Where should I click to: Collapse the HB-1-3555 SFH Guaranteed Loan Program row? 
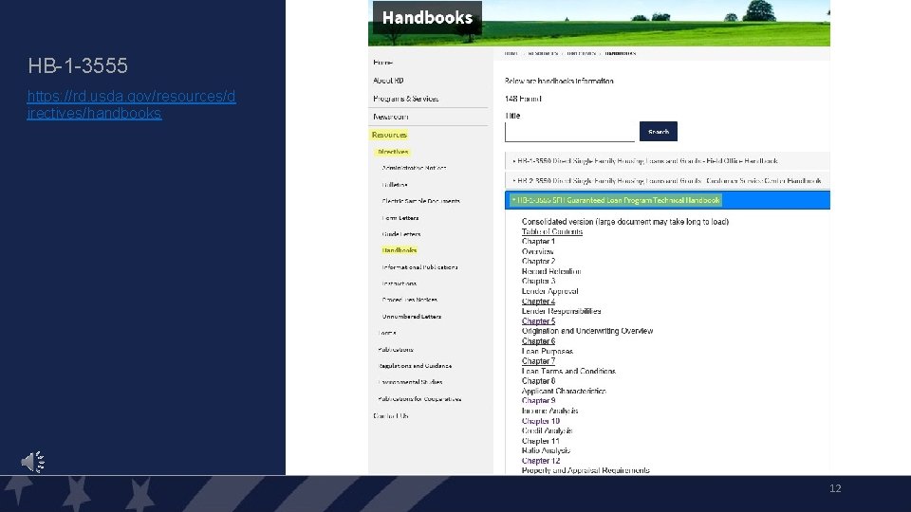(667, 200)
